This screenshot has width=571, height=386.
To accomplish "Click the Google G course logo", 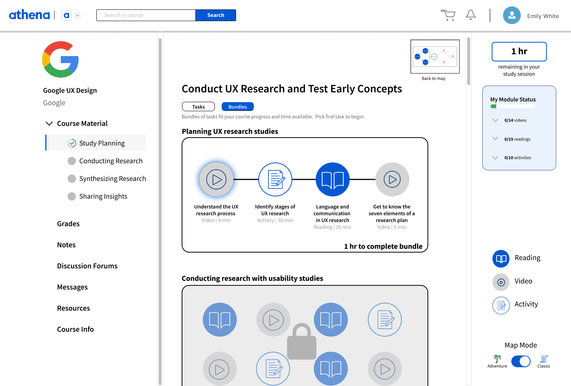I will pos(60,60).
